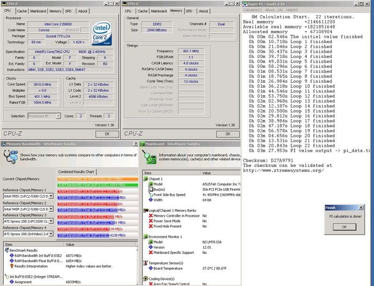Click the icon beside RAM Bandwidth Float Buff'd
Screen dimensions: 374x286
pyautogui.click(x=11, y=261)
